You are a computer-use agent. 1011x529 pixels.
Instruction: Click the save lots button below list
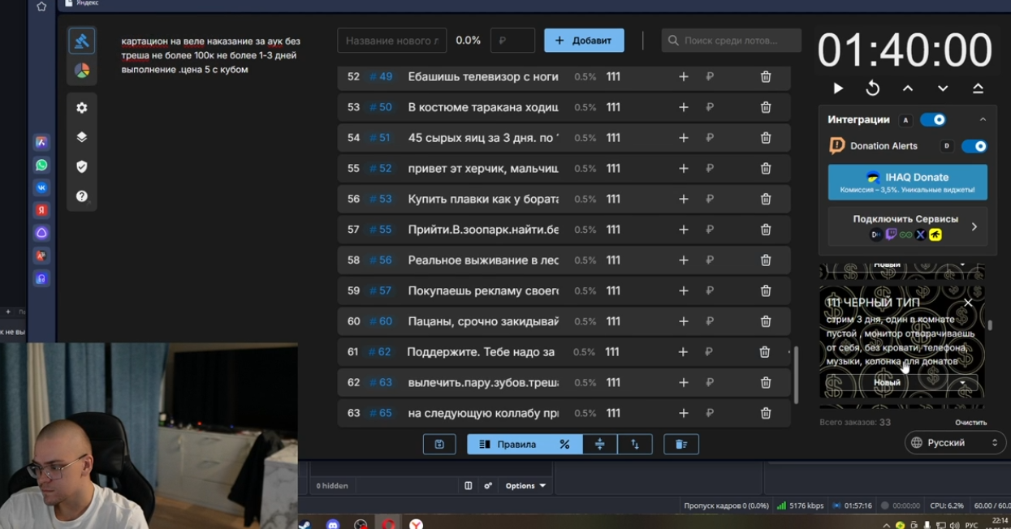[439, 444]
